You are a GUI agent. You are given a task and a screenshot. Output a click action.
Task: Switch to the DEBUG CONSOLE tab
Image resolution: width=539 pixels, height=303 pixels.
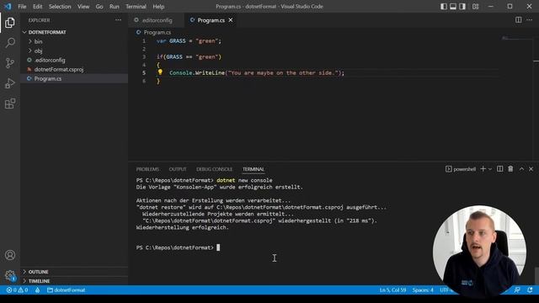tap(214, 169)
